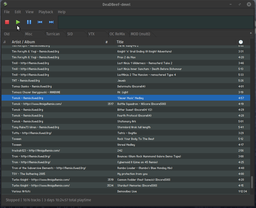Select 'Cybernoid II (Lime on 45 Remix)'

(x=126, y=162)
